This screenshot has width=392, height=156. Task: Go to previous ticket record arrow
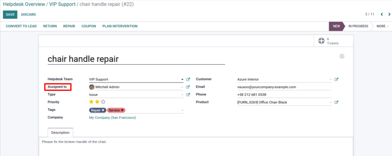coord(382,14)
